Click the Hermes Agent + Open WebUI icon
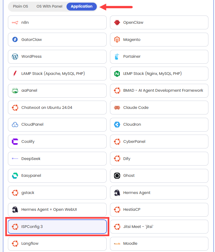The width and height of the screenshot is (215, 252). (x=15, y=209)
